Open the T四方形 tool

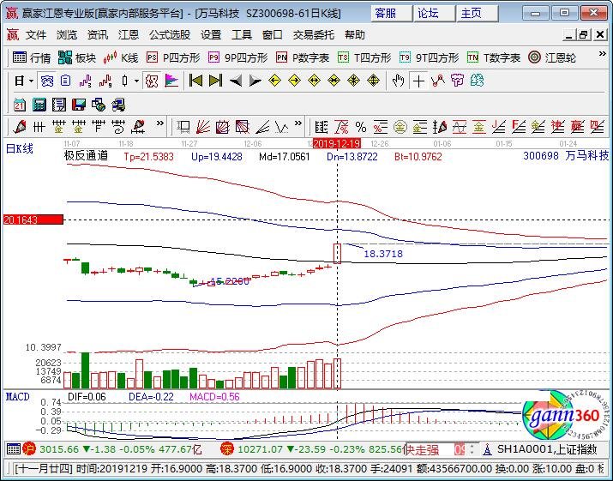coord(364,58)
